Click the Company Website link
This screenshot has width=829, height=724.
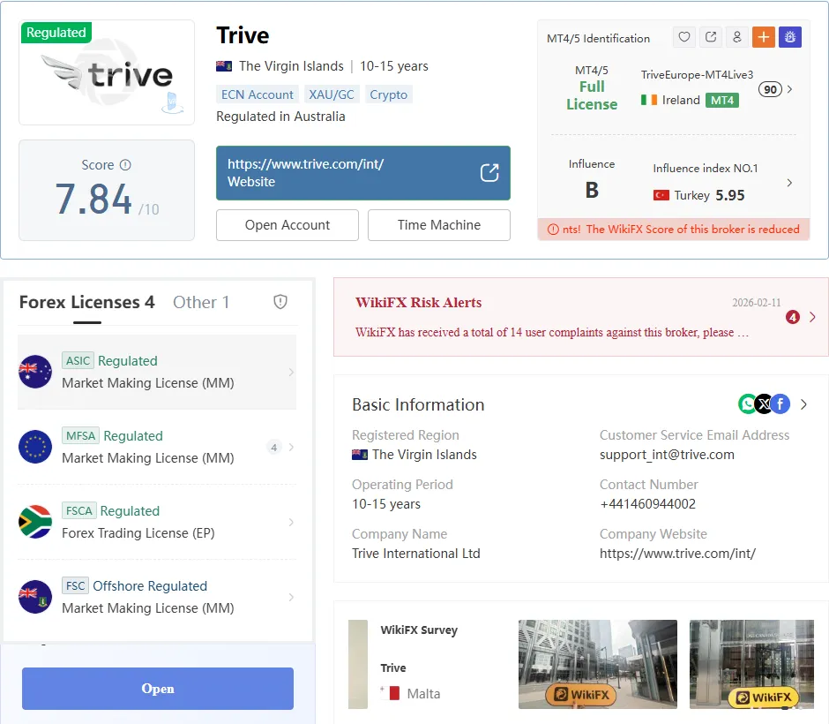(x=677, y=554)
